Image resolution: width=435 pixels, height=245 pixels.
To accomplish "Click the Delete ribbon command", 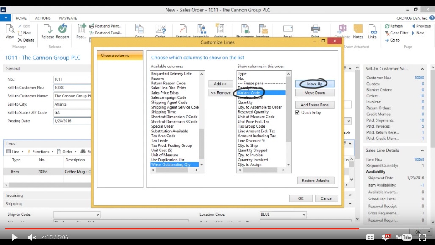I will coord(26,40).
